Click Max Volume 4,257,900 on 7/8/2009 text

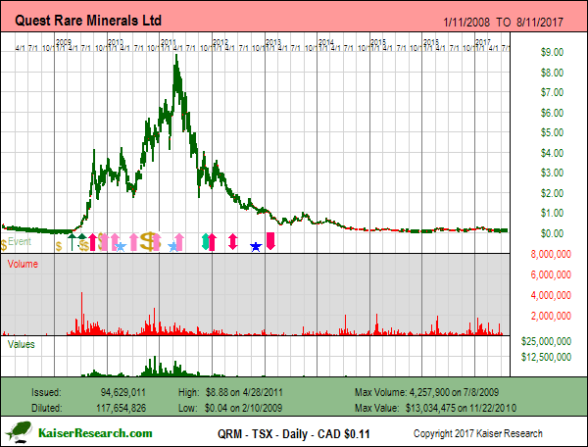426,393
